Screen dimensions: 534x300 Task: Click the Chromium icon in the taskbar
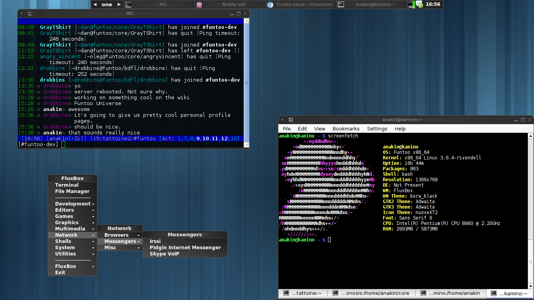pos(270,5)
